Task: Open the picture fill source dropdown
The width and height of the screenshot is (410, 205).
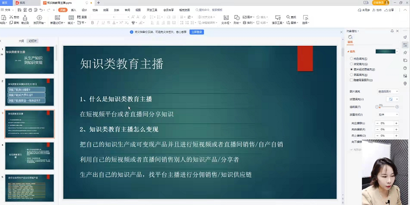Action: [x=388, y=91]
